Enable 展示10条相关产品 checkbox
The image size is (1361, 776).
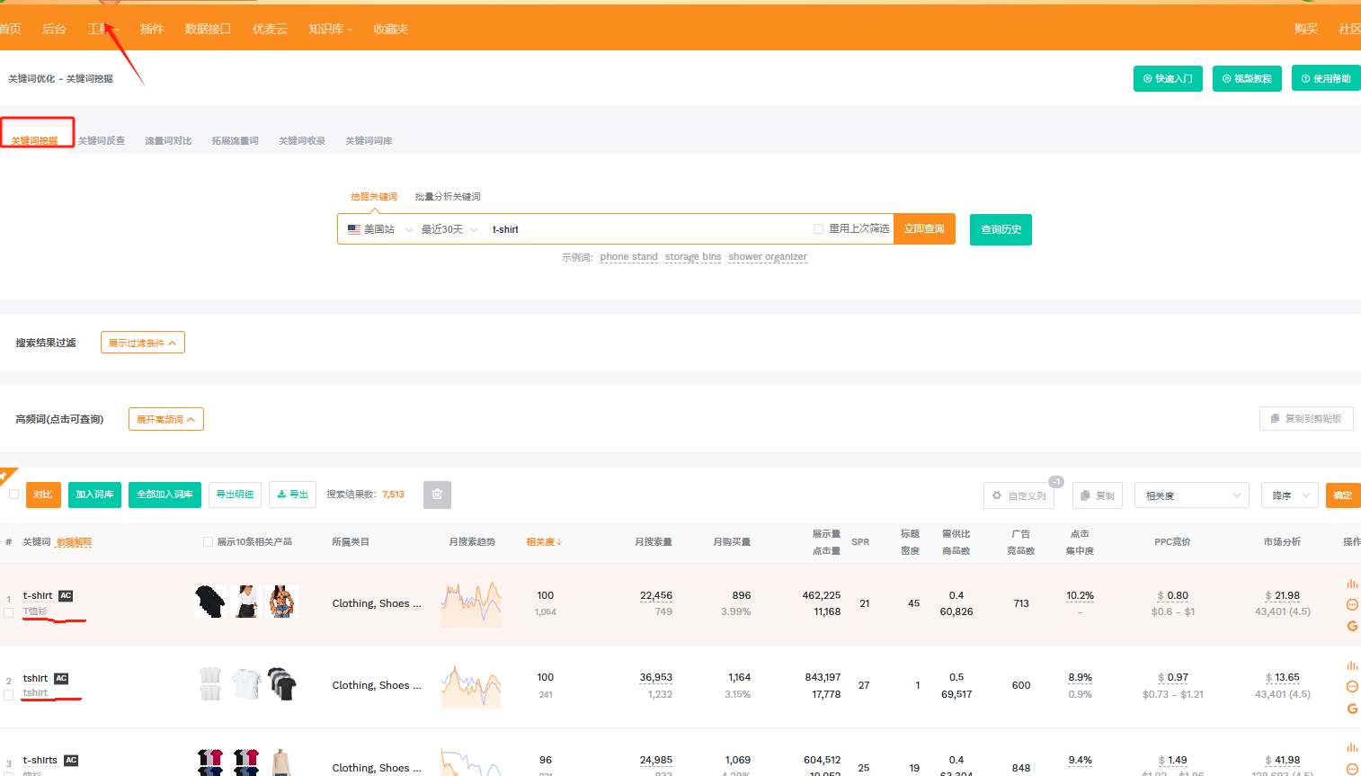pos(208,541)
